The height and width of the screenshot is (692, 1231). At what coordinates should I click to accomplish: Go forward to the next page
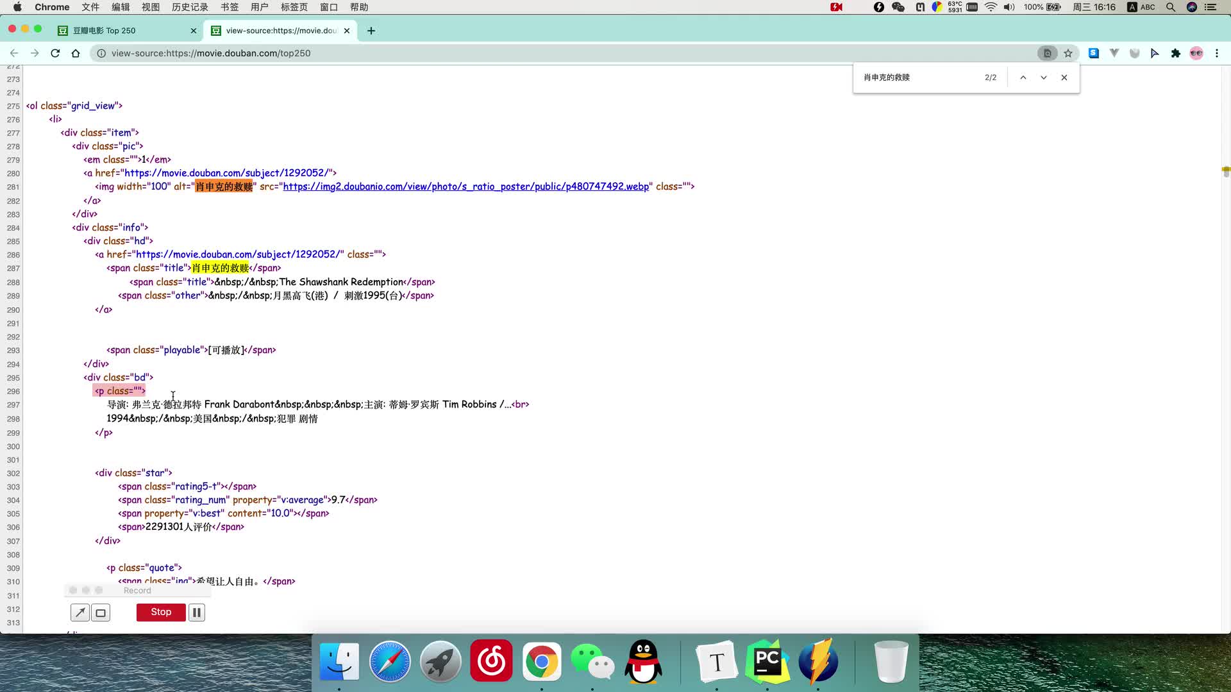[35, 53]
